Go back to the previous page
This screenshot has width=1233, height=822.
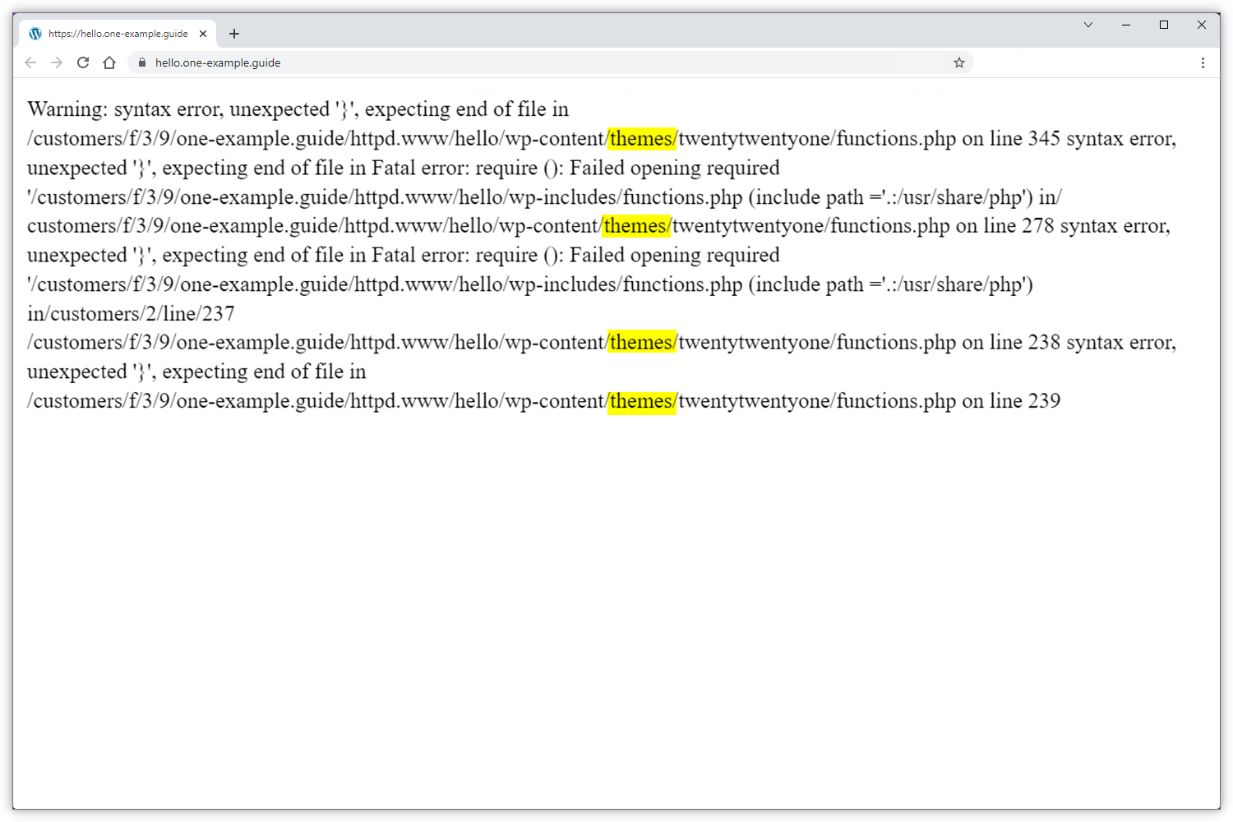[x=30, y=62]
